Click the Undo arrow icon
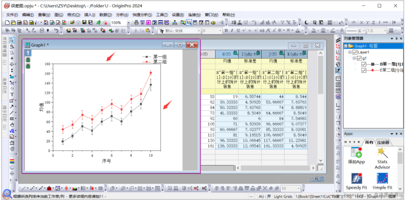This screenshot has width=405, height=202. [56, 31]
